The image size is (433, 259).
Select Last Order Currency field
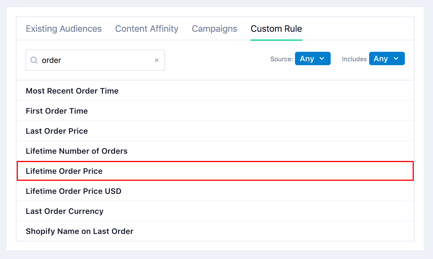point(65,211)
